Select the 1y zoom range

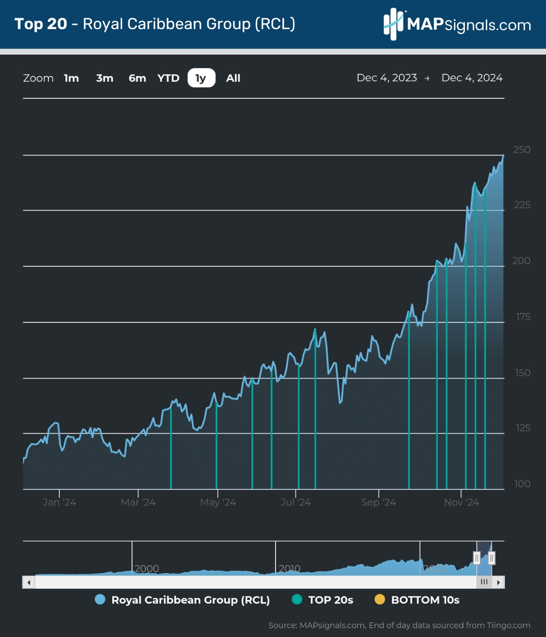(201, 78)
